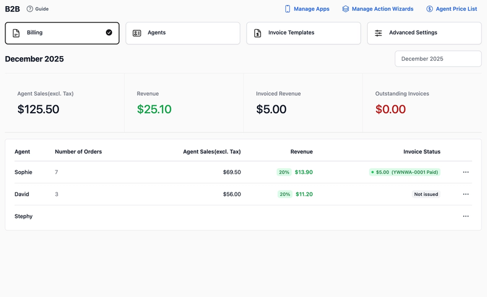
Task: Open the Guide help icon
Action: click(30, 9)
